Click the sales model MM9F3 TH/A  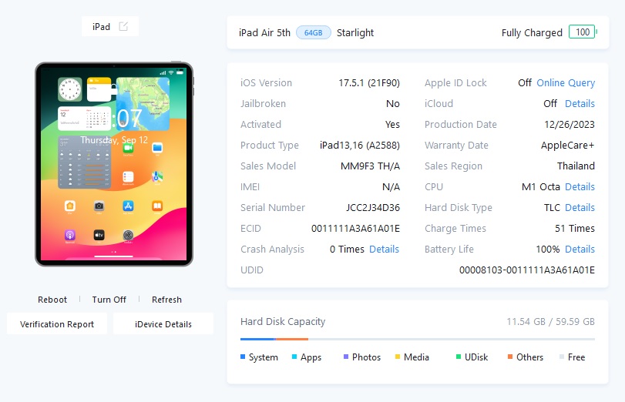(x=370, y=166)
